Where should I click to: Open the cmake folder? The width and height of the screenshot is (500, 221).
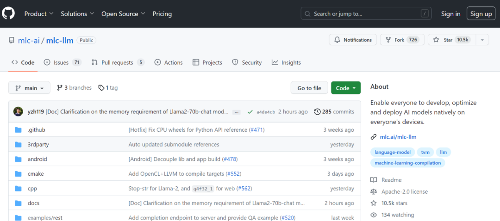click(x=36, y=173)
